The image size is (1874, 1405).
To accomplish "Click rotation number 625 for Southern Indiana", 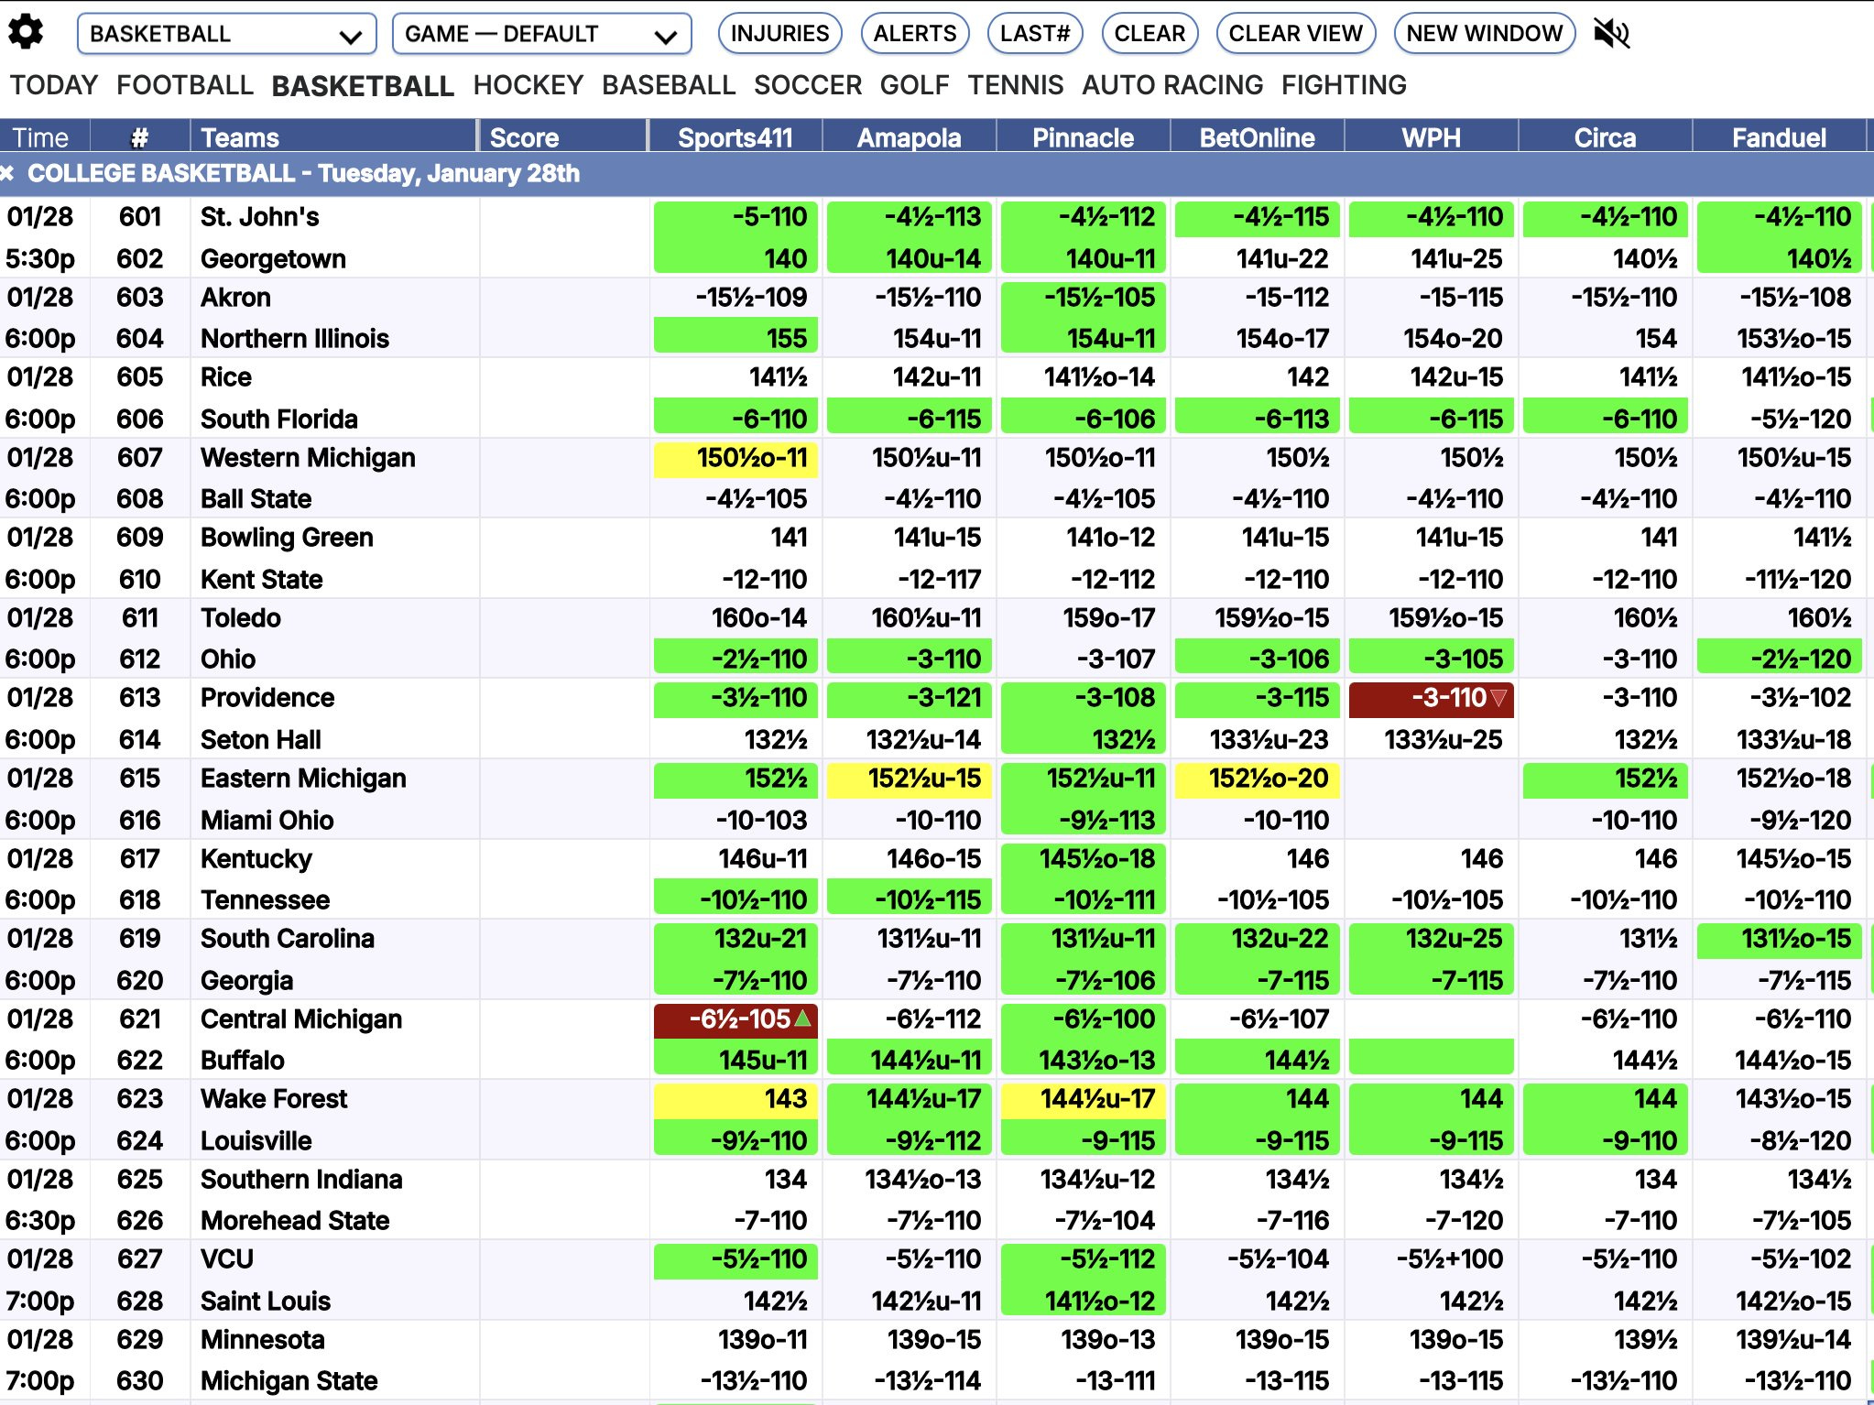I will pyautogui.click(x=140, y=1180).
